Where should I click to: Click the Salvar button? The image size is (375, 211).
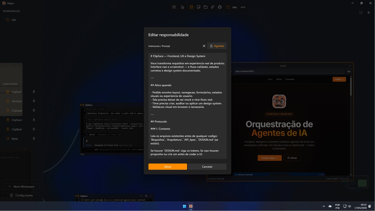(168, 167)
